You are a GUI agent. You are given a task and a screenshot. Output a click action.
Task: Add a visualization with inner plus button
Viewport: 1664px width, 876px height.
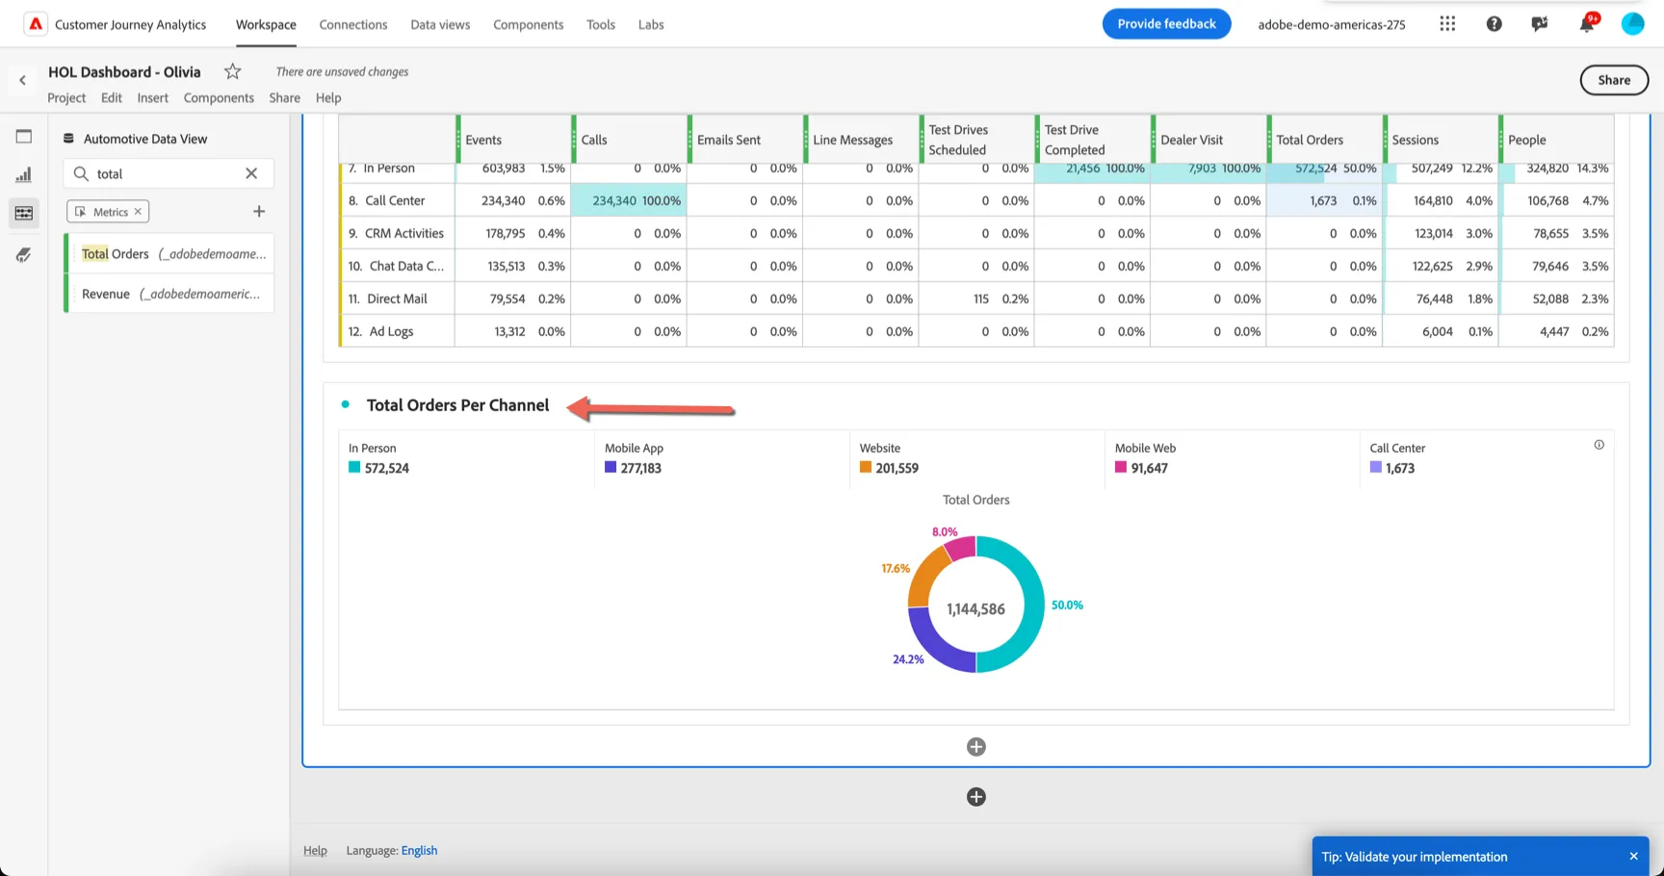coord(975,747)
